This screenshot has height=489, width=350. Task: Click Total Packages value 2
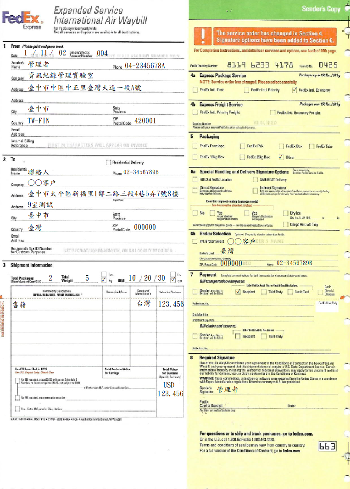click(x=50, y=278)
